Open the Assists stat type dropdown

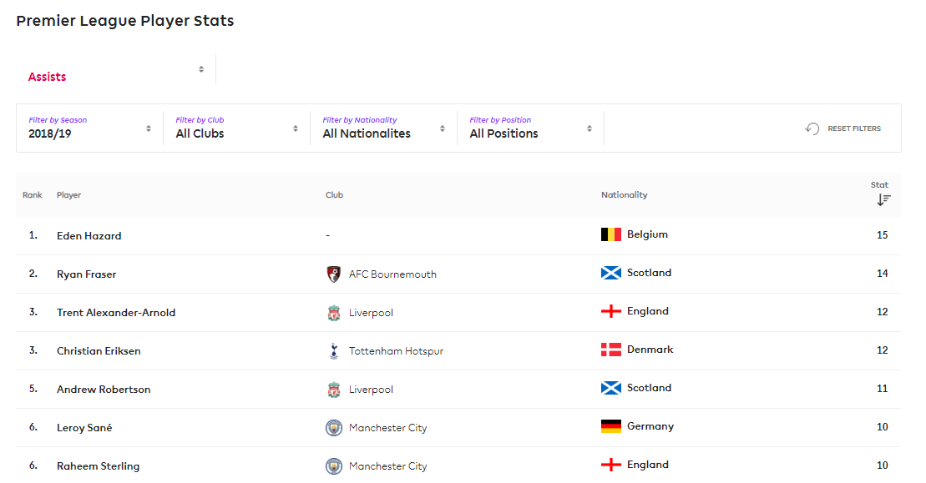[116, 69]
